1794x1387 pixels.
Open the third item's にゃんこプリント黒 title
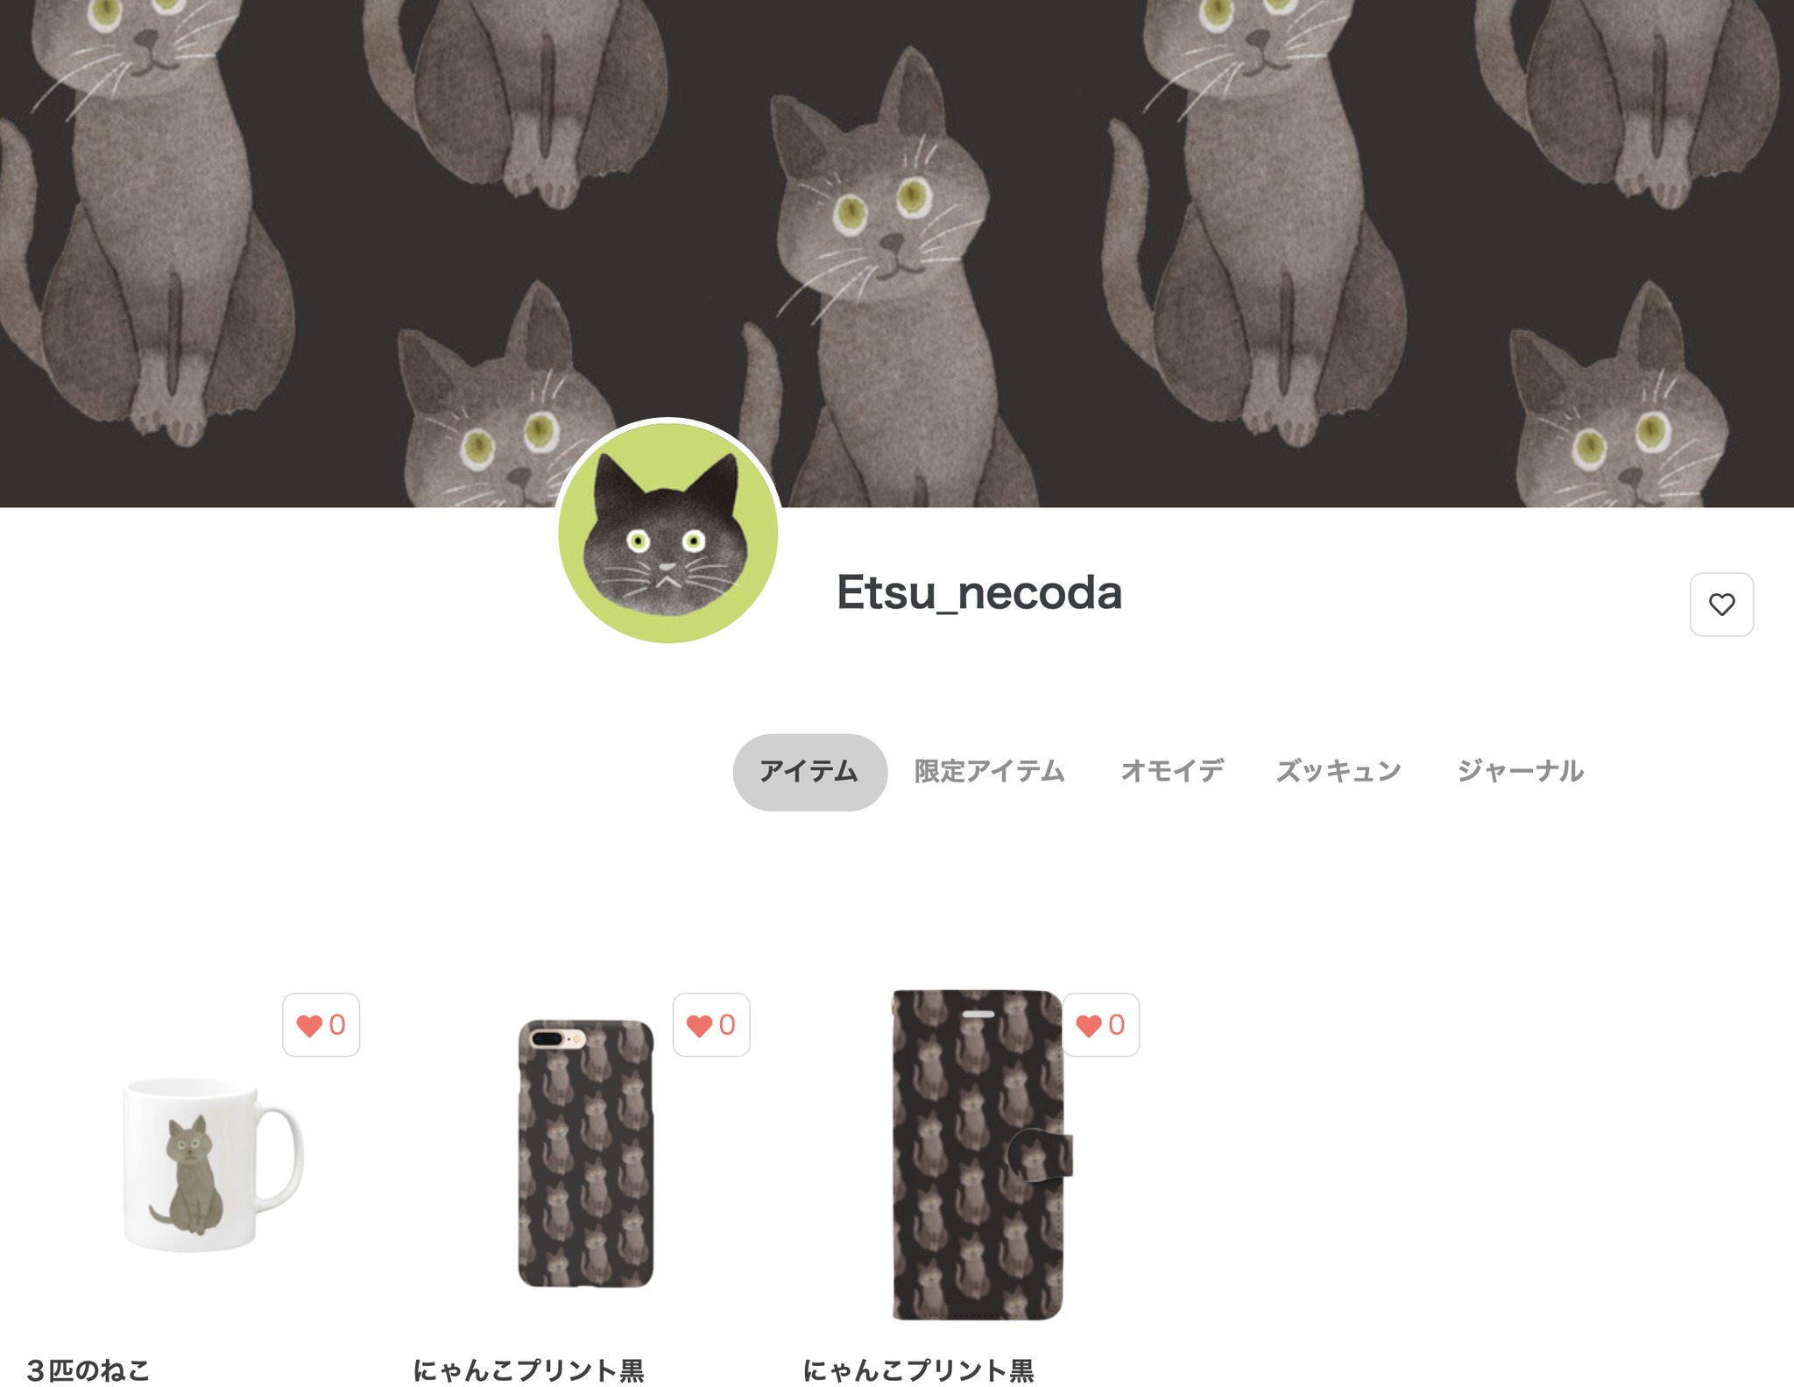(x=918, y=1370)
